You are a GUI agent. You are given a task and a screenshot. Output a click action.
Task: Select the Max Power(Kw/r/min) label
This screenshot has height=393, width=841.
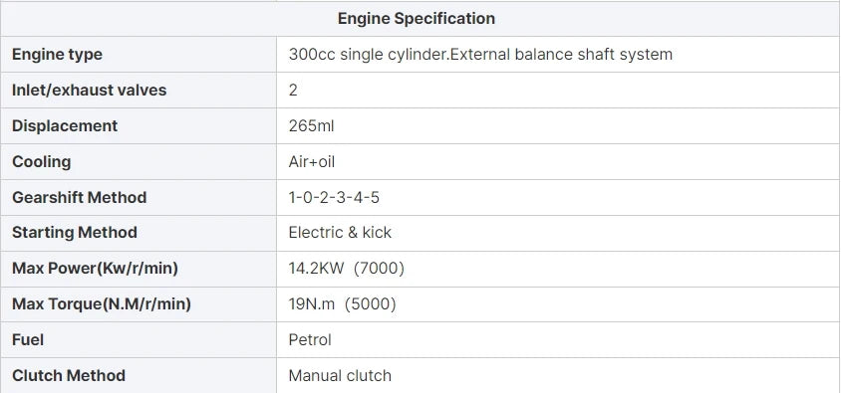point(95,269)
